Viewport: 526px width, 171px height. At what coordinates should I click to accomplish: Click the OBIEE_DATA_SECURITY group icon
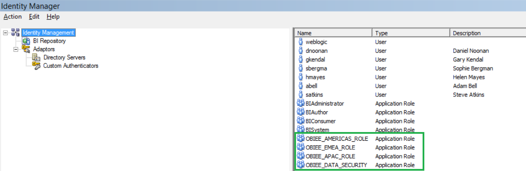tap(301, 165)
